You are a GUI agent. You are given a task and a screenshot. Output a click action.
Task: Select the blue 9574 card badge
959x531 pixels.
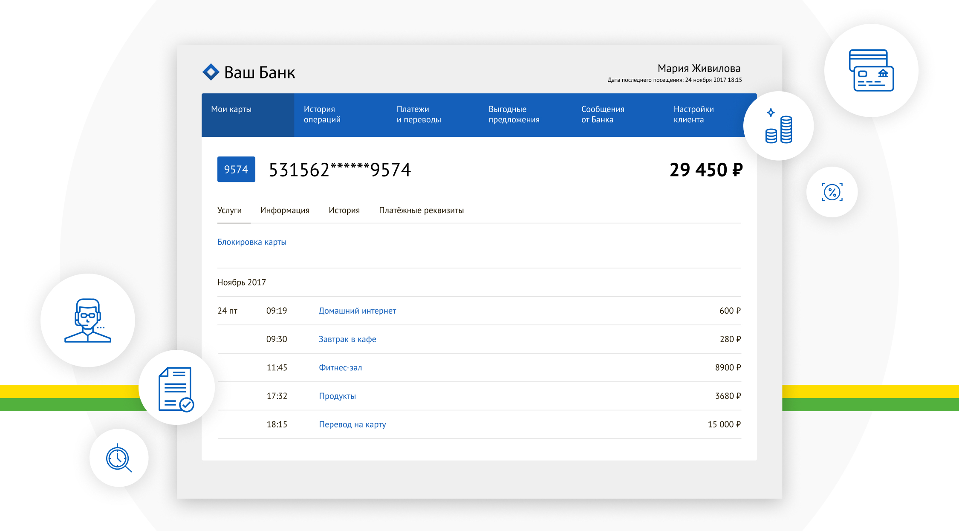tap(236, 169)
